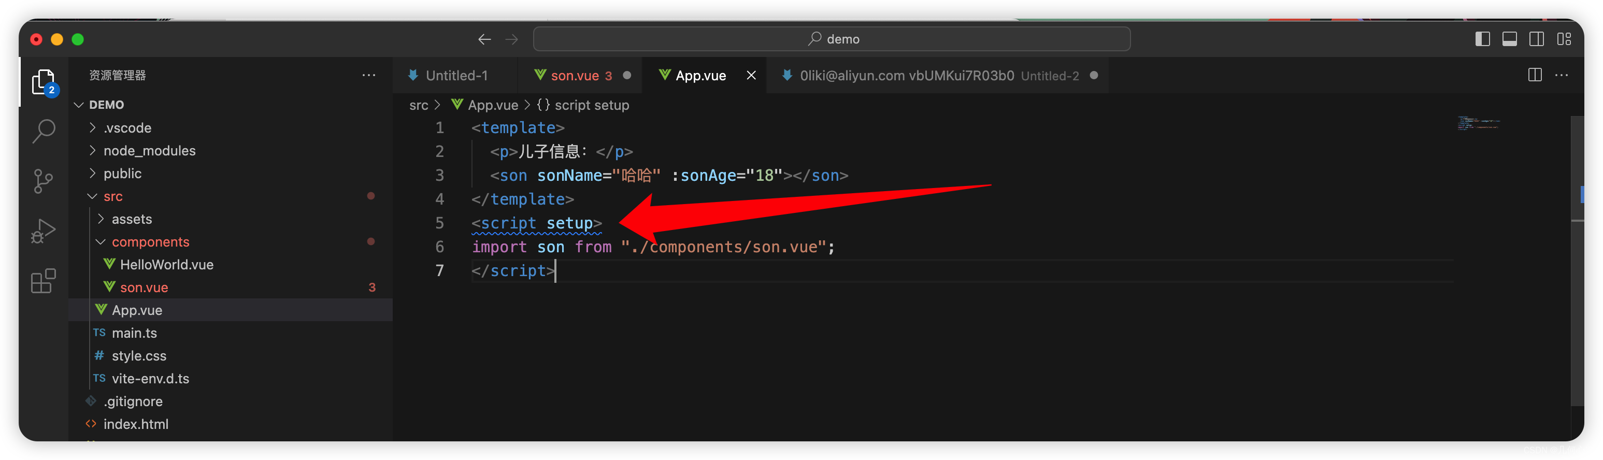The height and width of the screenshot is (460, 1603).
Task: Toggle the primary side bar layout icon
Action: tap(1482, 39)
